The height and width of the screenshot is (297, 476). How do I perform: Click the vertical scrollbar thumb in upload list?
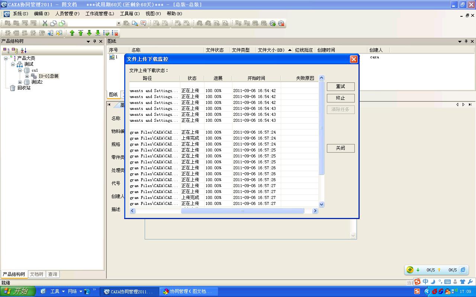point(322,128)
